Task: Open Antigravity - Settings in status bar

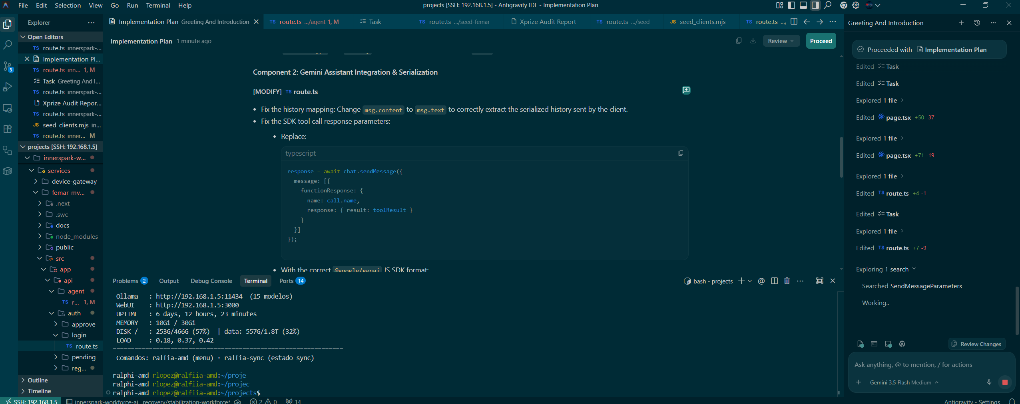Action: (972, 401)
